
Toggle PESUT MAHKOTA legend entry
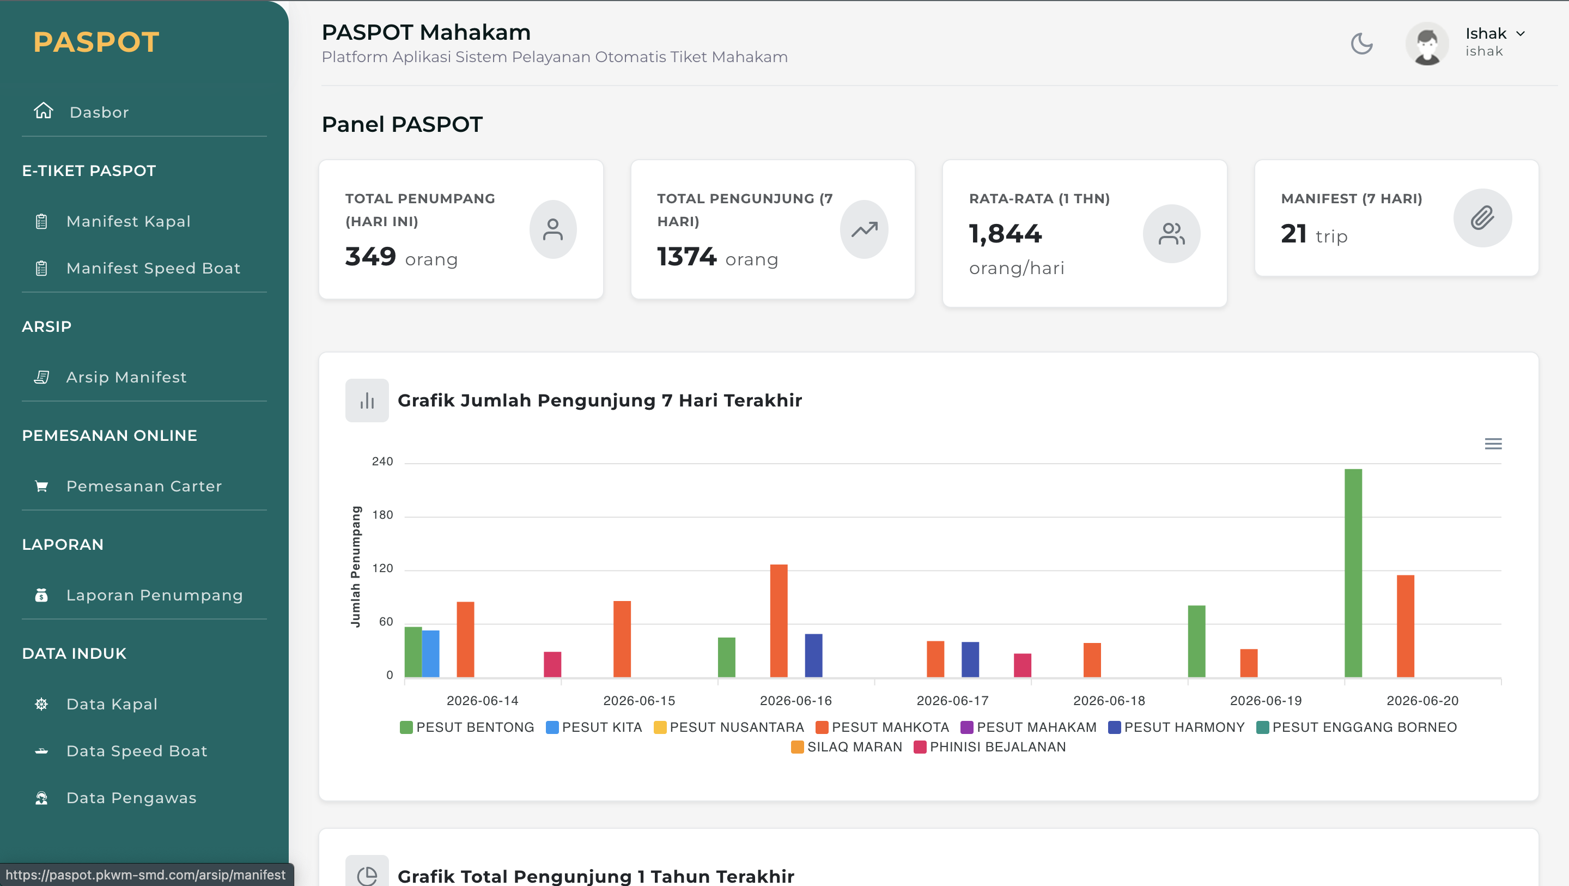click(882, 727)
